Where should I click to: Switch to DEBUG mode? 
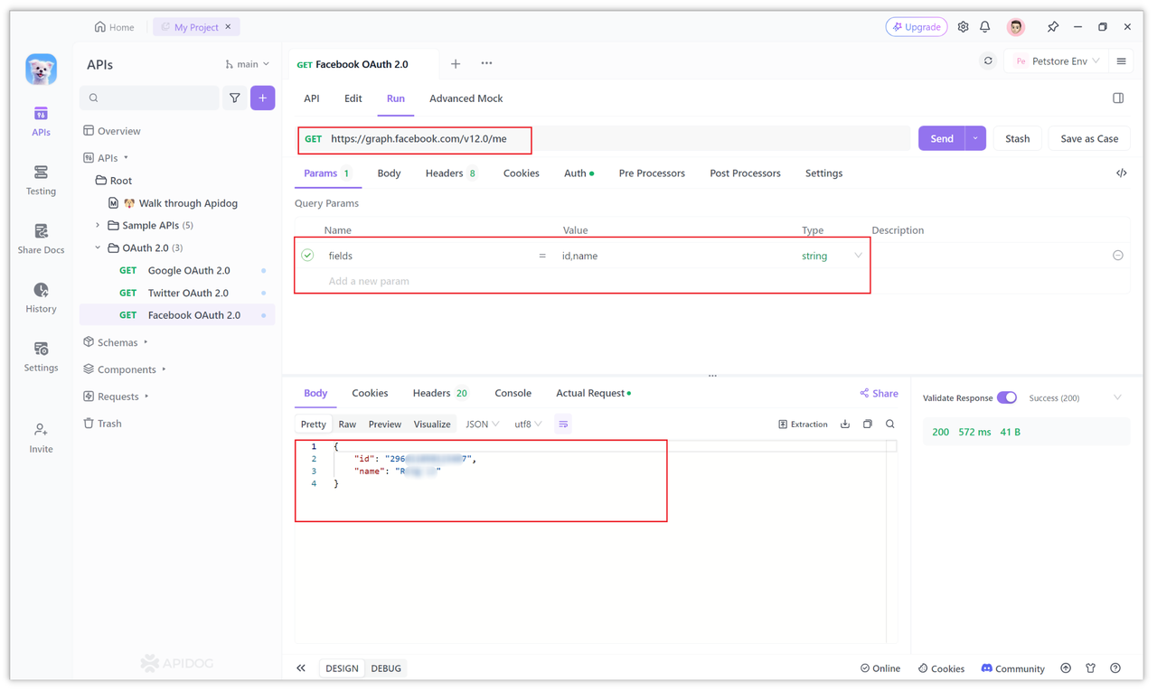click(386, 668)
